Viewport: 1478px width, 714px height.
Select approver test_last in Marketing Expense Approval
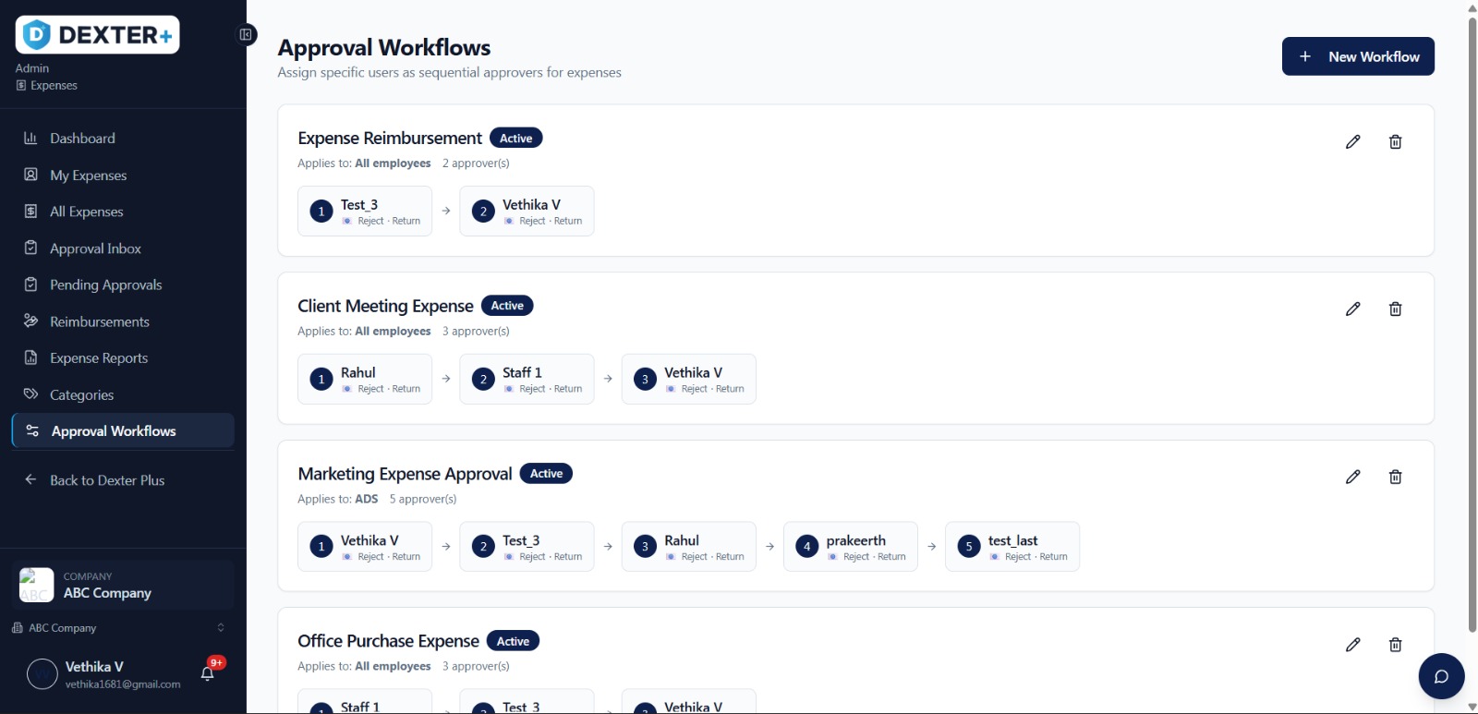tap(1012, 547)
